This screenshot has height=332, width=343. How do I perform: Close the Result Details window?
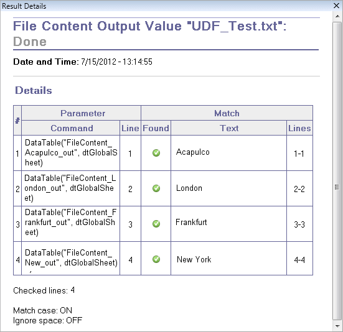pyautogui.click(x=336, y=6)
